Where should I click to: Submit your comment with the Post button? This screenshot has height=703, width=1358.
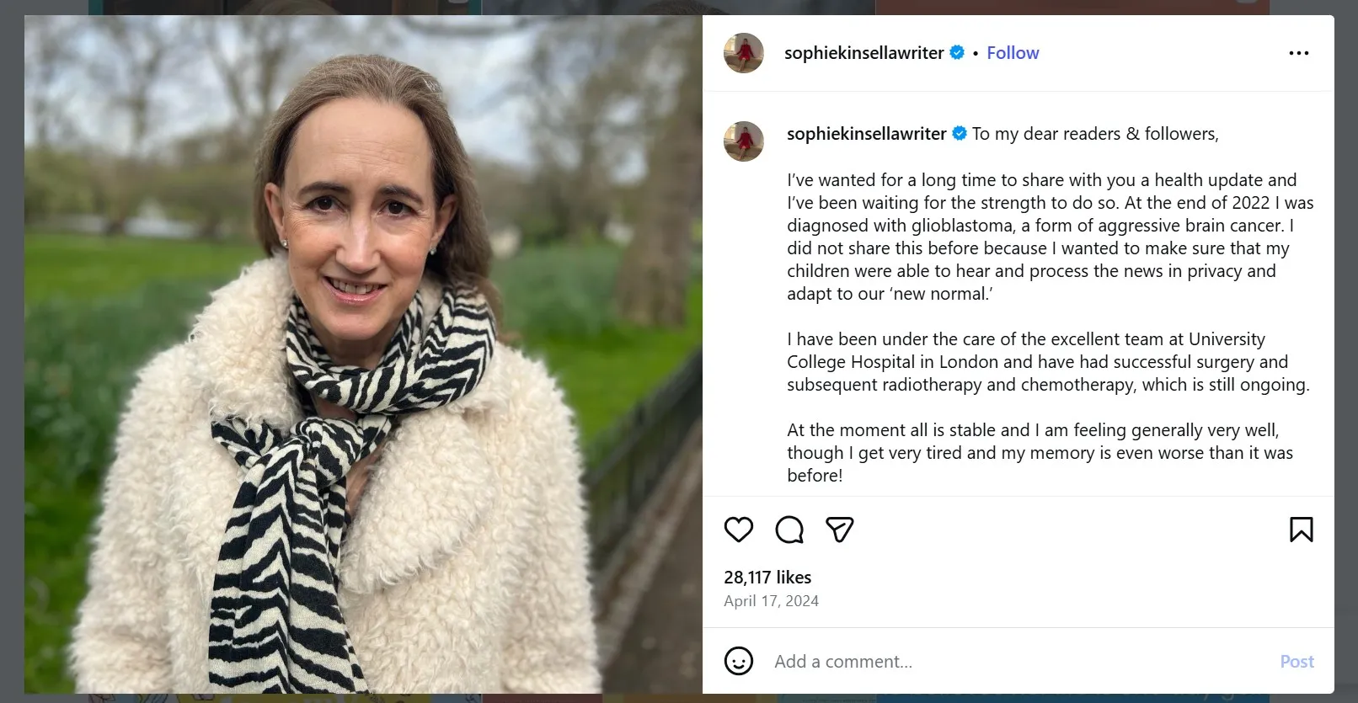pos(1297,662)
